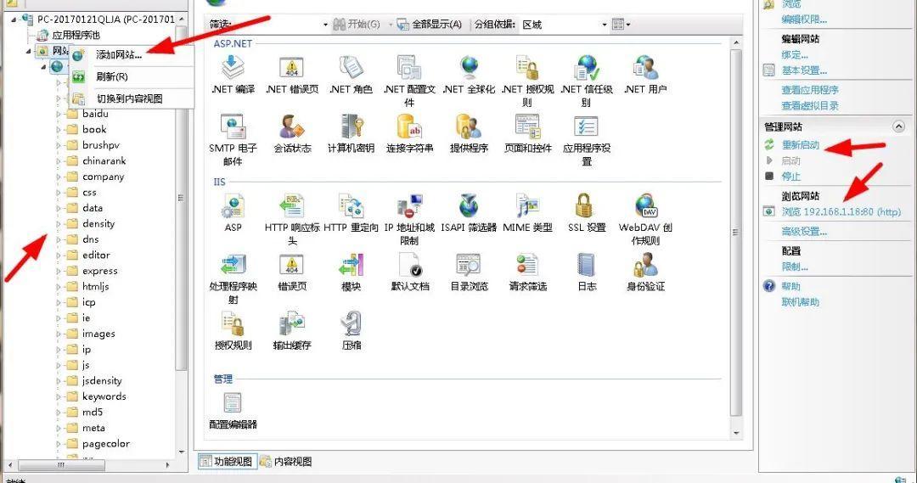Open the 请求筛选 icon
917x483 pixels.
[527, 265]
